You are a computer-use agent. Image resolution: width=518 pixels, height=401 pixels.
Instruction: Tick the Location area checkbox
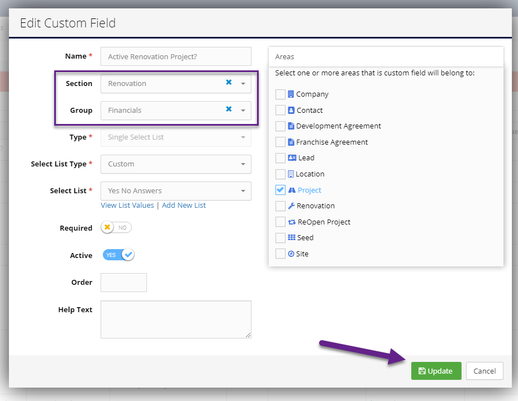280,174
